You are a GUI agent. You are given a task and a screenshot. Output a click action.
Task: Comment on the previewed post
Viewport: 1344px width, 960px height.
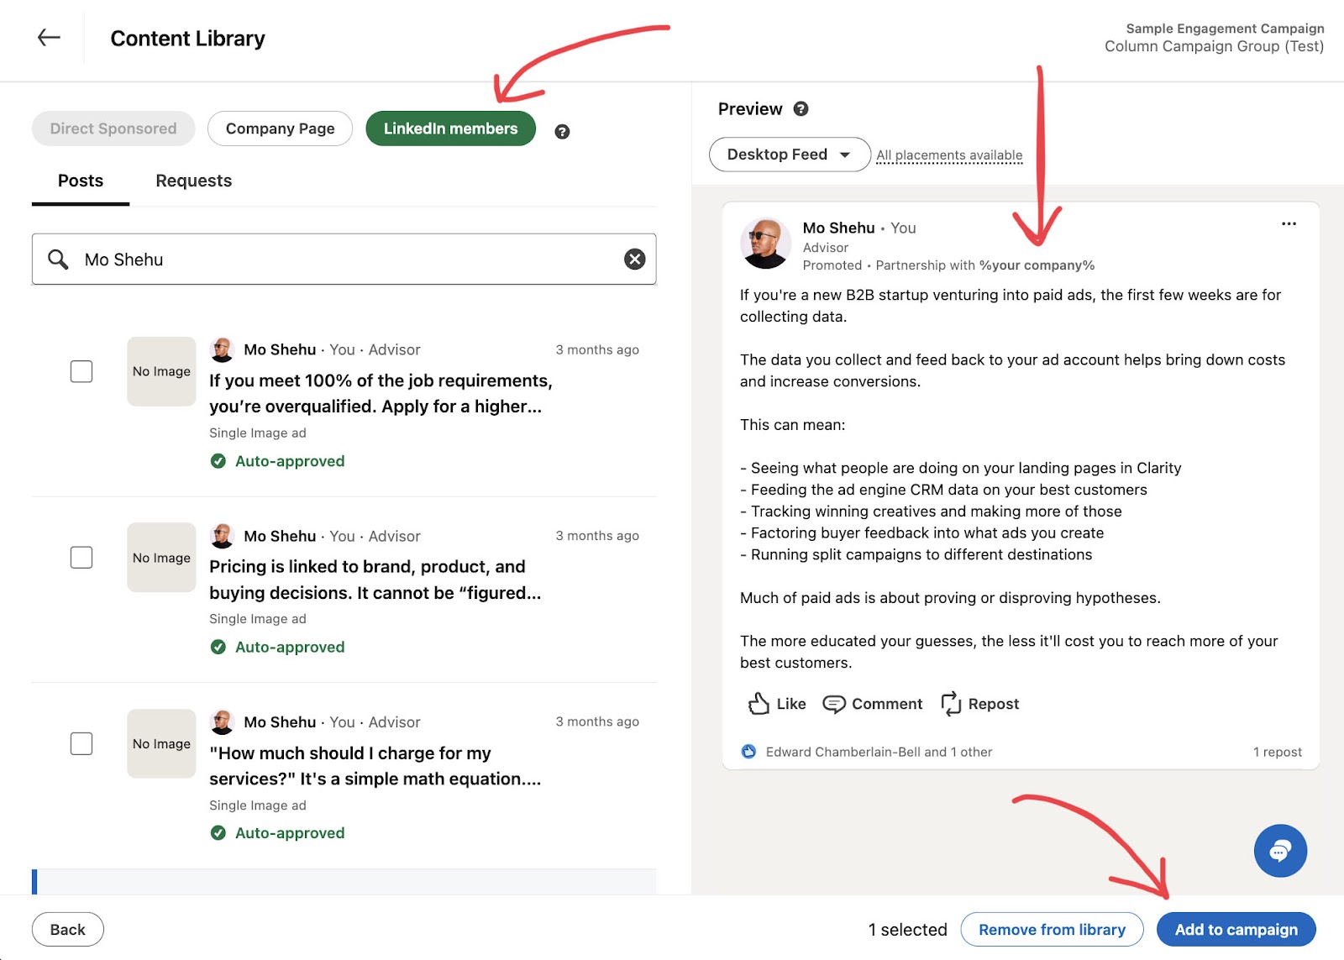click(872, 704)
